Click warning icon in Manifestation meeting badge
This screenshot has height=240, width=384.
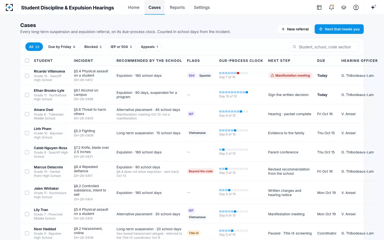(272, 75)
